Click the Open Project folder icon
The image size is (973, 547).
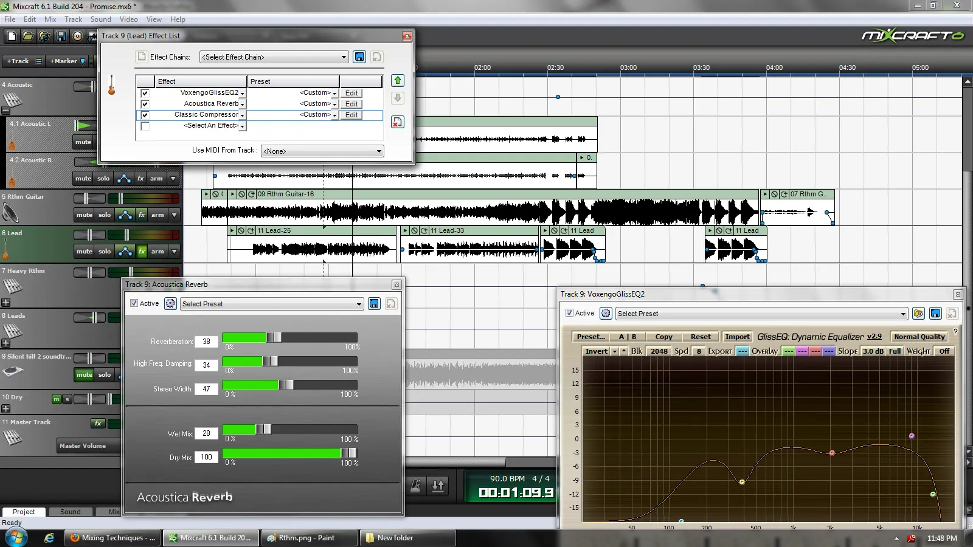click(x=28, y=36)
